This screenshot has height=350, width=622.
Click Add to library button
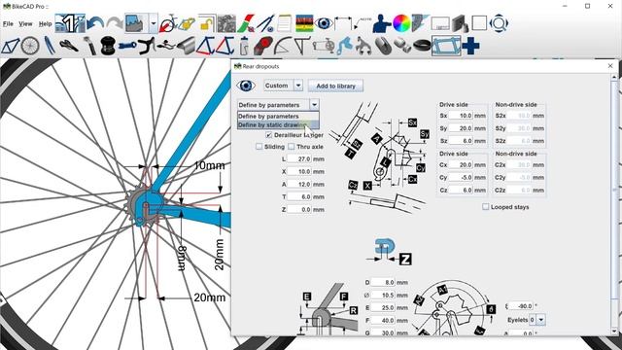(x=335, y=86)
